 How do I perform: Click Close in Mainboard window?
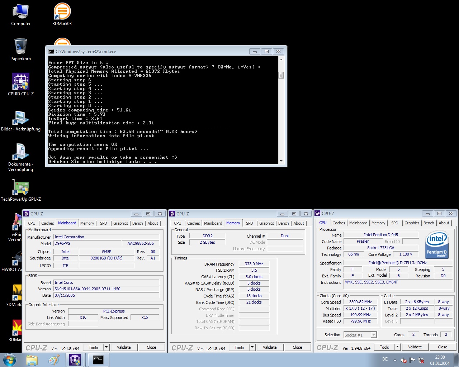[151, 347]
